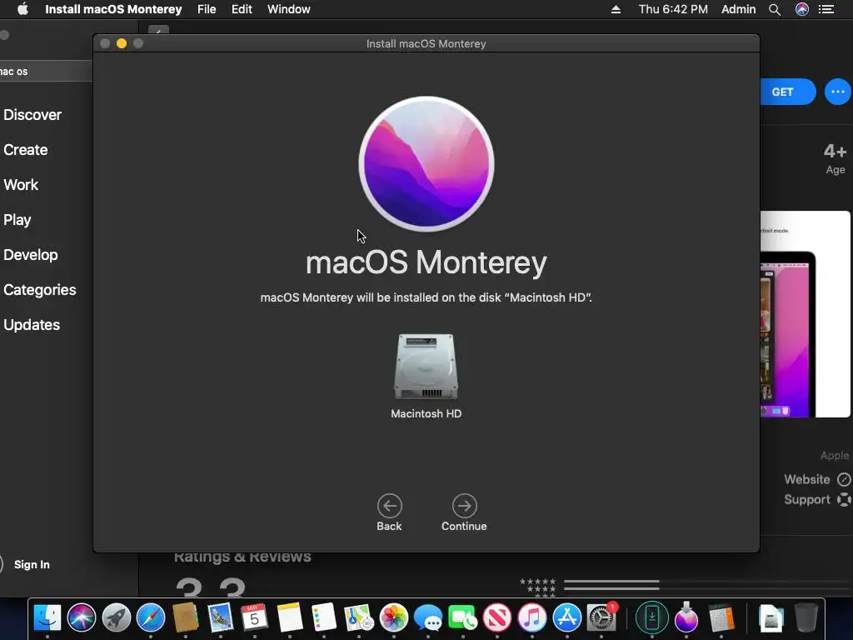853x640 pixels.
Task: Open Categories in App Store sidebar
Action: (x=40, y=289)
